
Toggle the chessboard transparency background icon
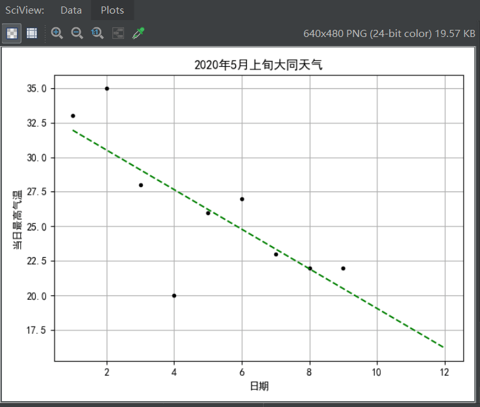click(x=12, y=33)
